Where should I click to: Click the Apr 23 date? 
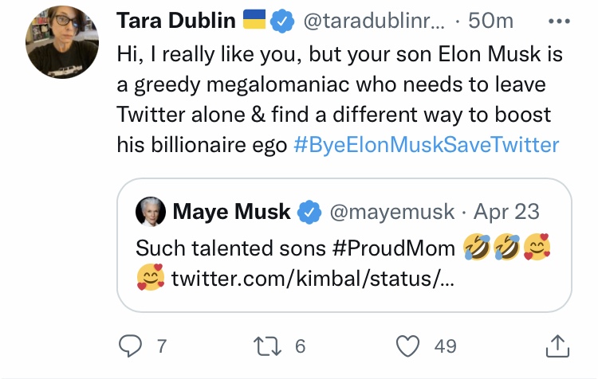[506, 212]
